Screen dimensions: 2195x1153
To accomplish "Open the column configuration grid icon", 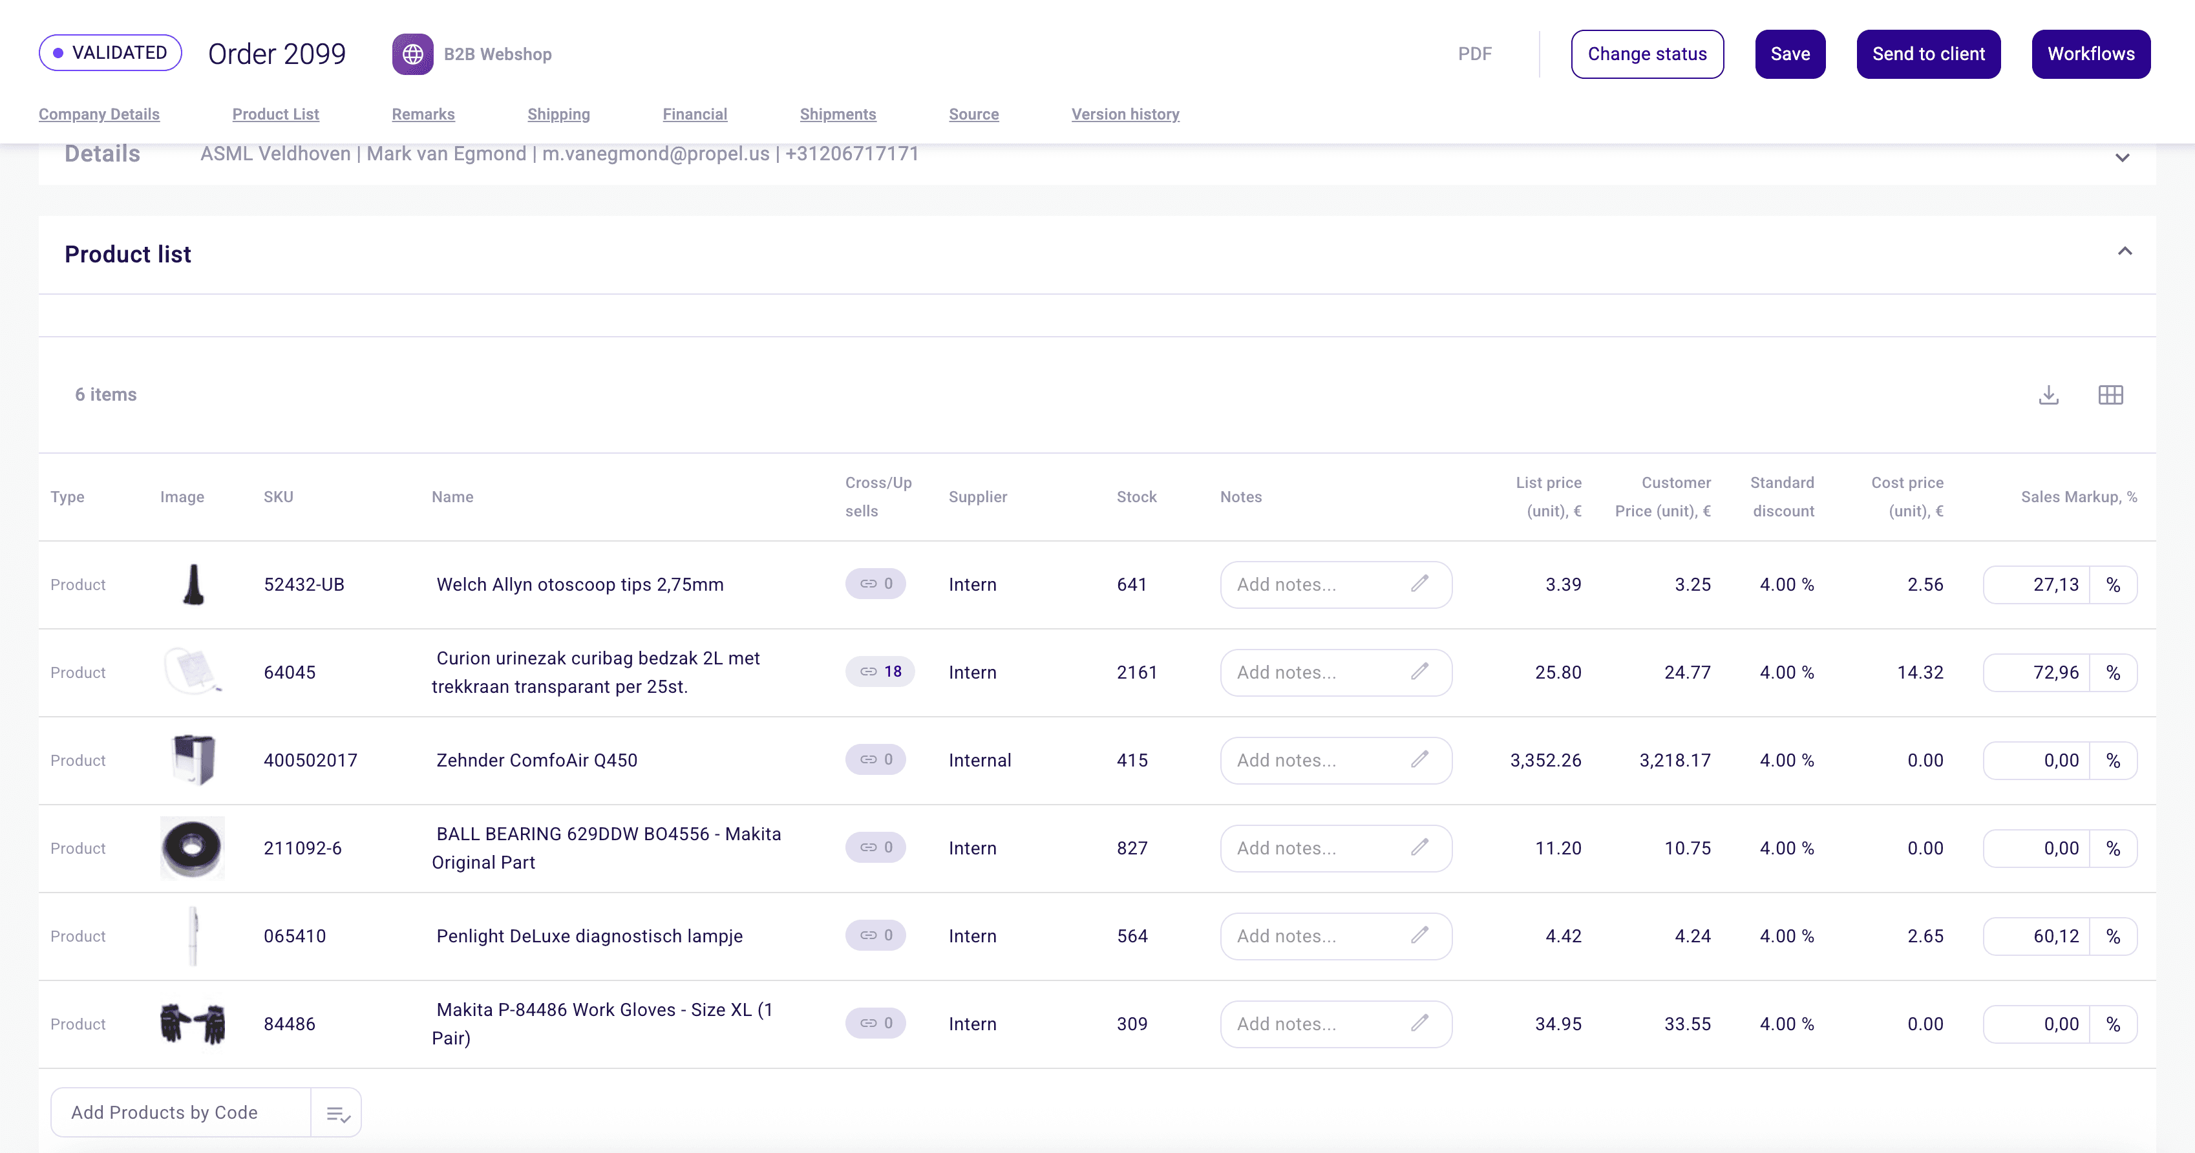I will [x=2110, y=394].
